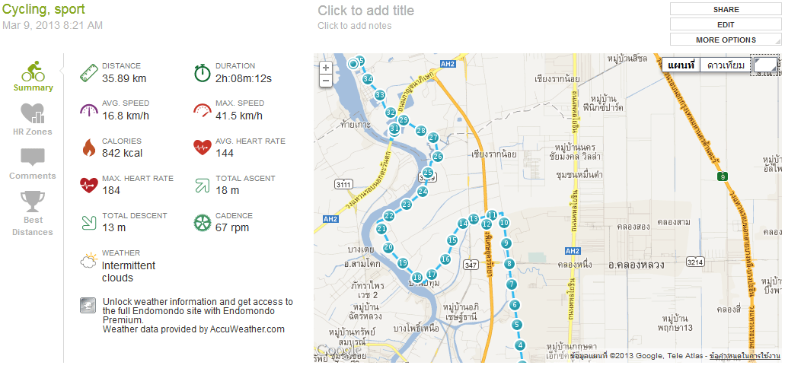Switch map to แผนที่ view
Viewport: 785px width, 378px height.
click(681, 65)
